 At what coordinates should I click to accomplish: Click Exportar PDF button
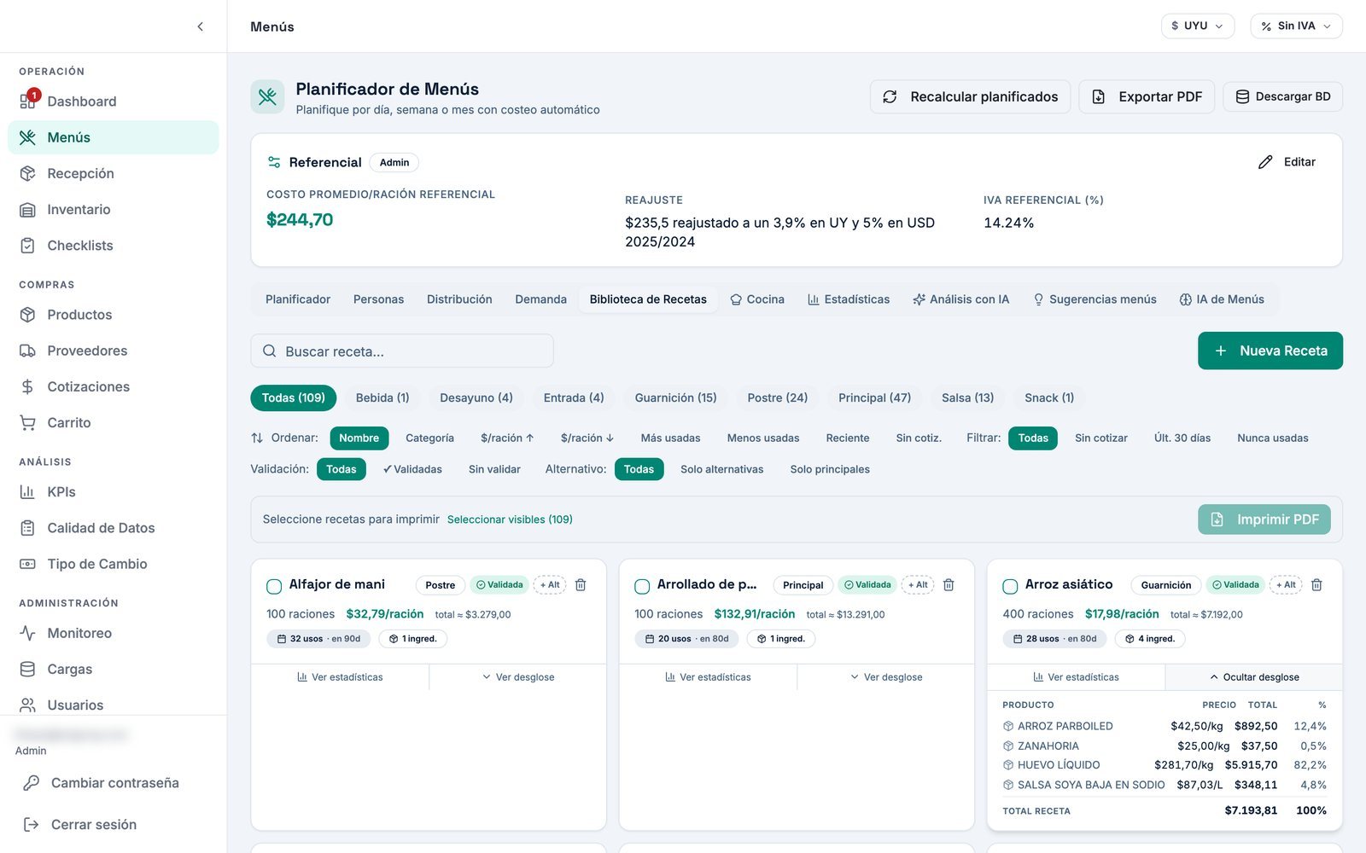(1147, 96)
